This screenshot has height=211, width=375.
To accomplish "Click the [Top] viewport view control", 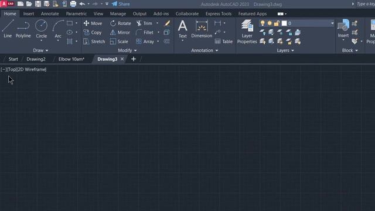I will (x=12, y=69).
